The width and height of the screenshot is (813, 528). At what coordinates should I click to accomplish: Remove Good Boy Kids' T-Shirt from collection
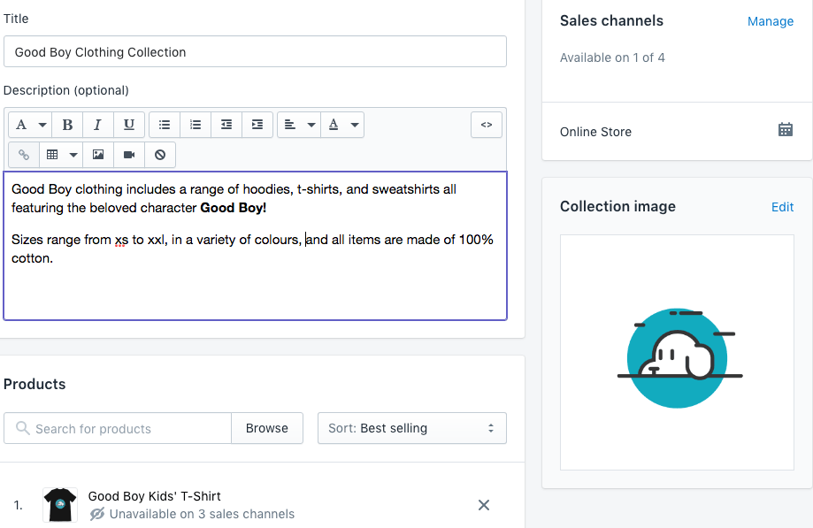(483, 504)
